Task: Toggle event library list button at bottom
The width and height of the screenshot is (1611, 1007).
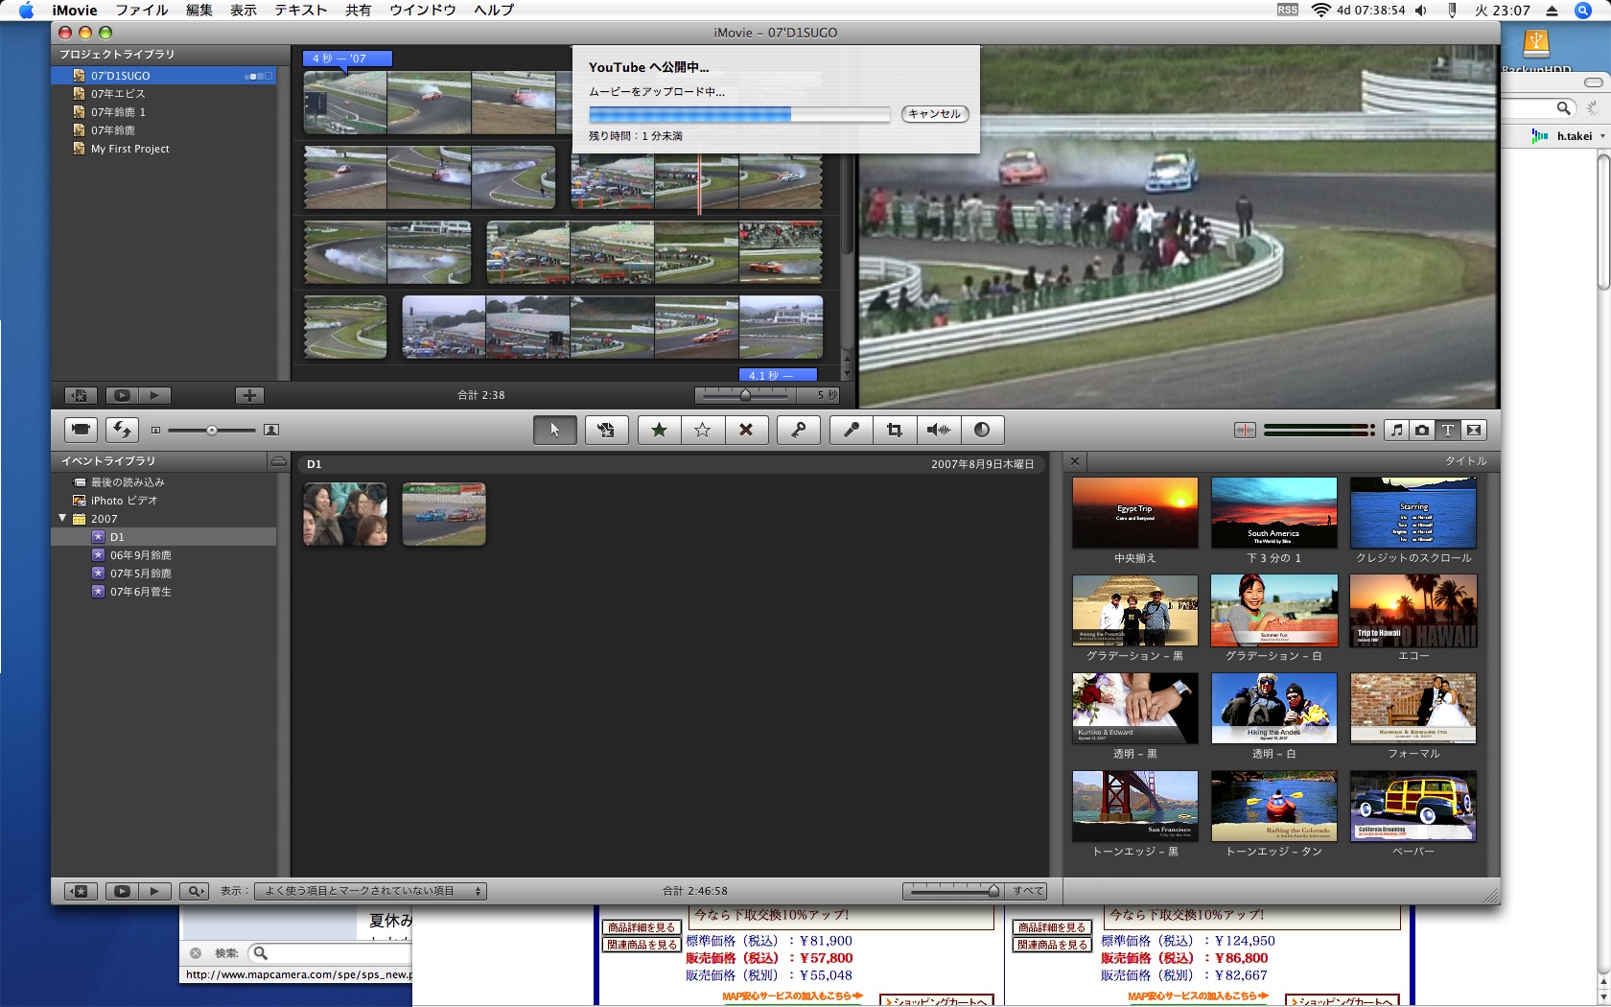Action: point(81,891)
